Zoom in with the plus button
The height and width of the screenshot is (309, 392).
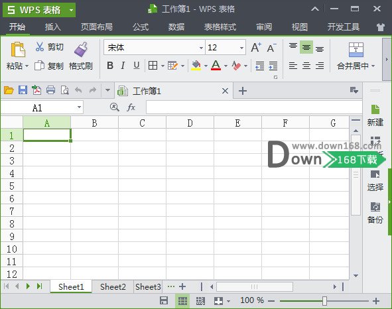click(x=376, y=301)
